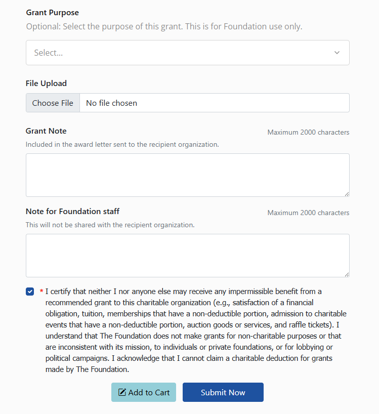Image resolution: width=379 pixels, height=414 pixels.
Task: Click the Grant Purpose label
Action: pos(52,13)
